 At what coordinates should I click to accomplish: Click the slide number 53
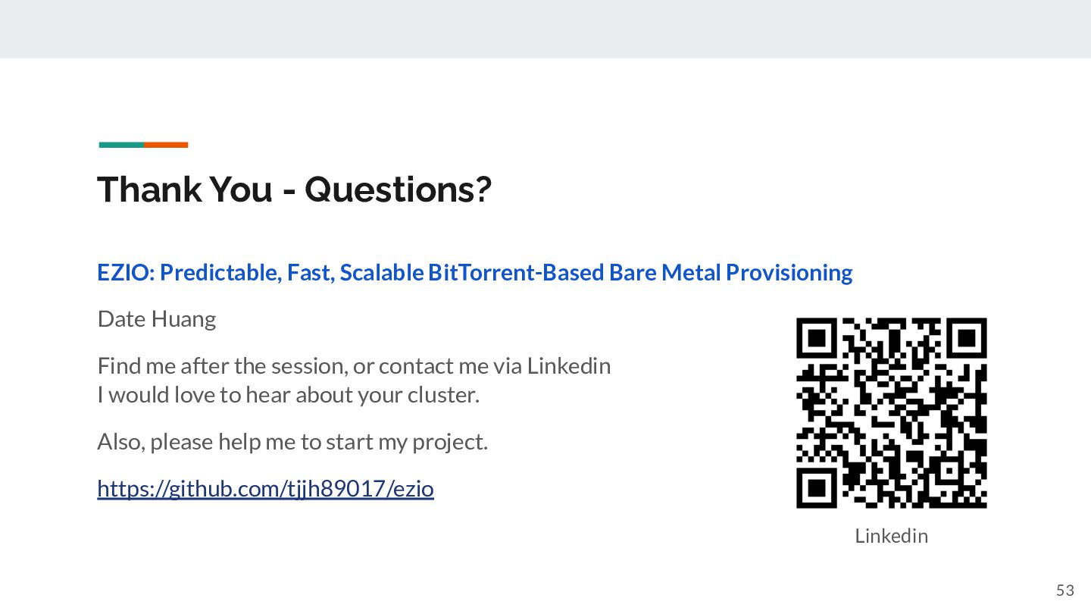[1065, 591]
